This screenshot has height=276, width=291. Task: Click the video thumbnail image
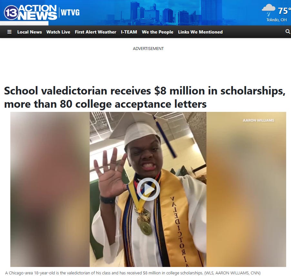[x=148, y=189]
